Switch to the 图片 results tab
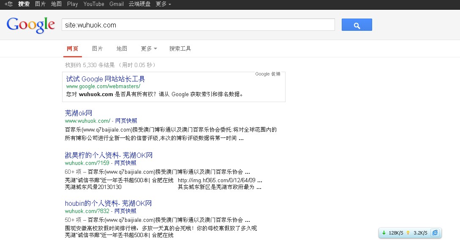 (x=98, y=49)
